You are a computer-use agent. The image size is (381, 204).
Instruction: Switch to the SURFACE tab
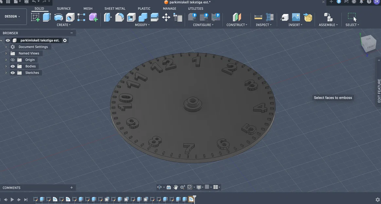pos(63,8)
